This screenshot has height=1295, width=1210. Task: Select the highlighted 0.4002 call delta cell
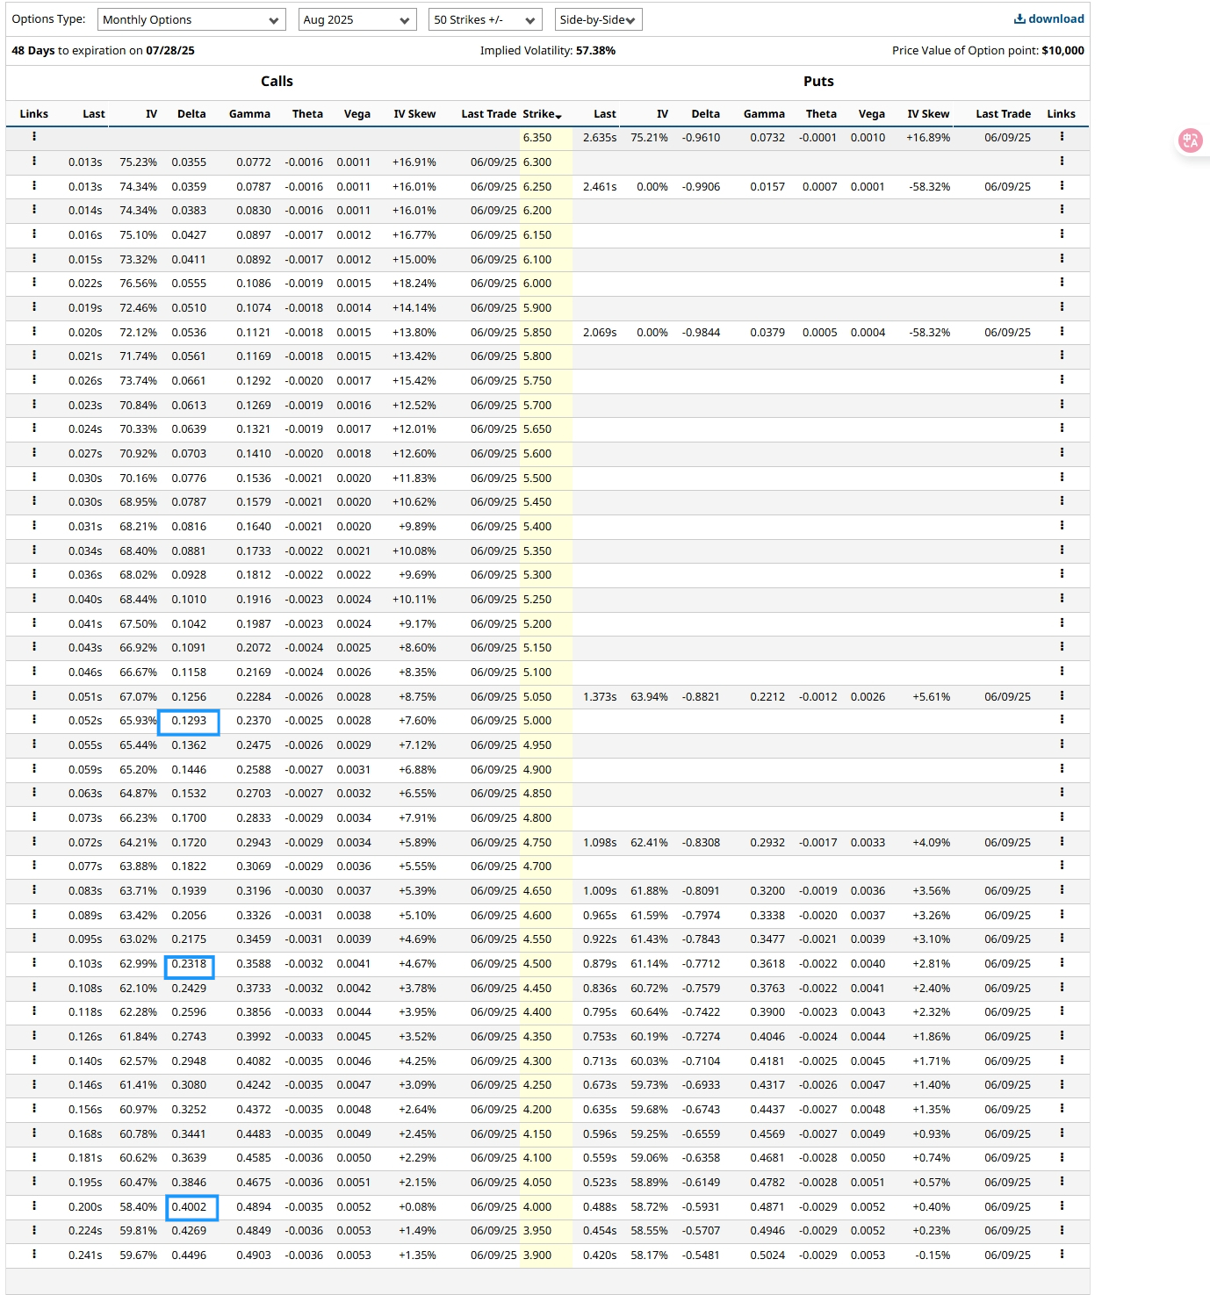(x=191, y=1207)
